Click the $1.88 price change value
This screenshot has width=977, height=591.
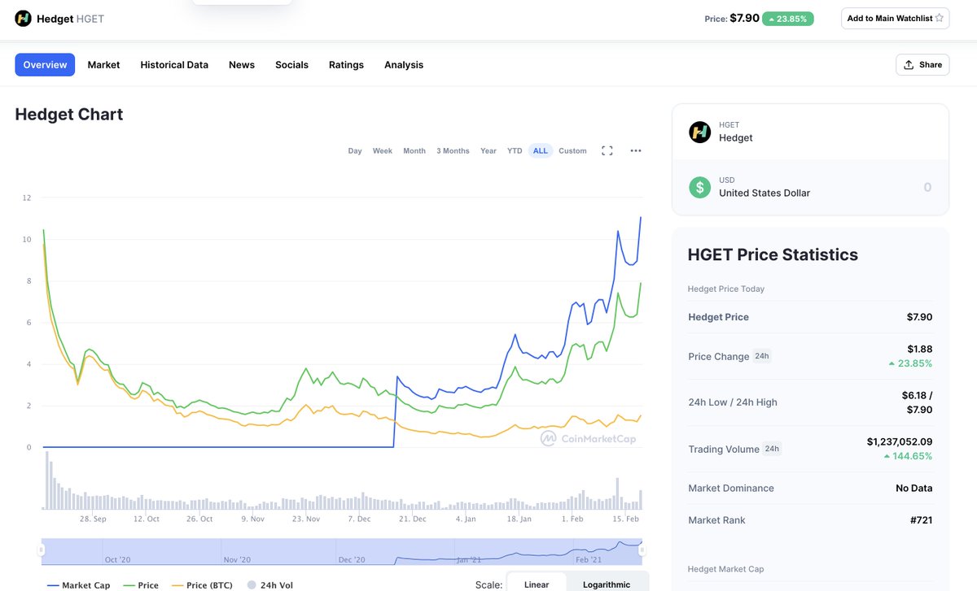pyautogui.click(x=920, y=349)
